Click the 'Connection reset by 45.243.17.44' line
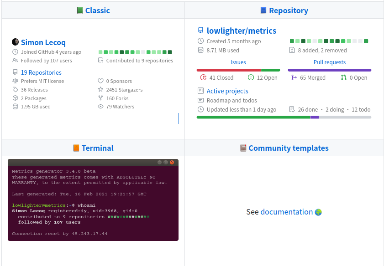 (60, 234)
